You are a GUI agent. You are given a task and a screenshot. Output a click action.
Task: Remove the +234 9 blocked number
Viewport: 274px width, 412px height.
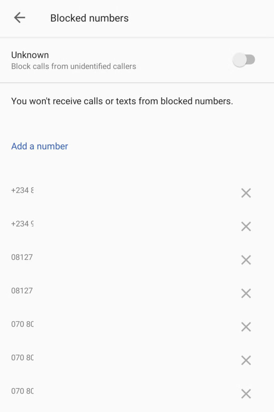click(x=246, y=227)
